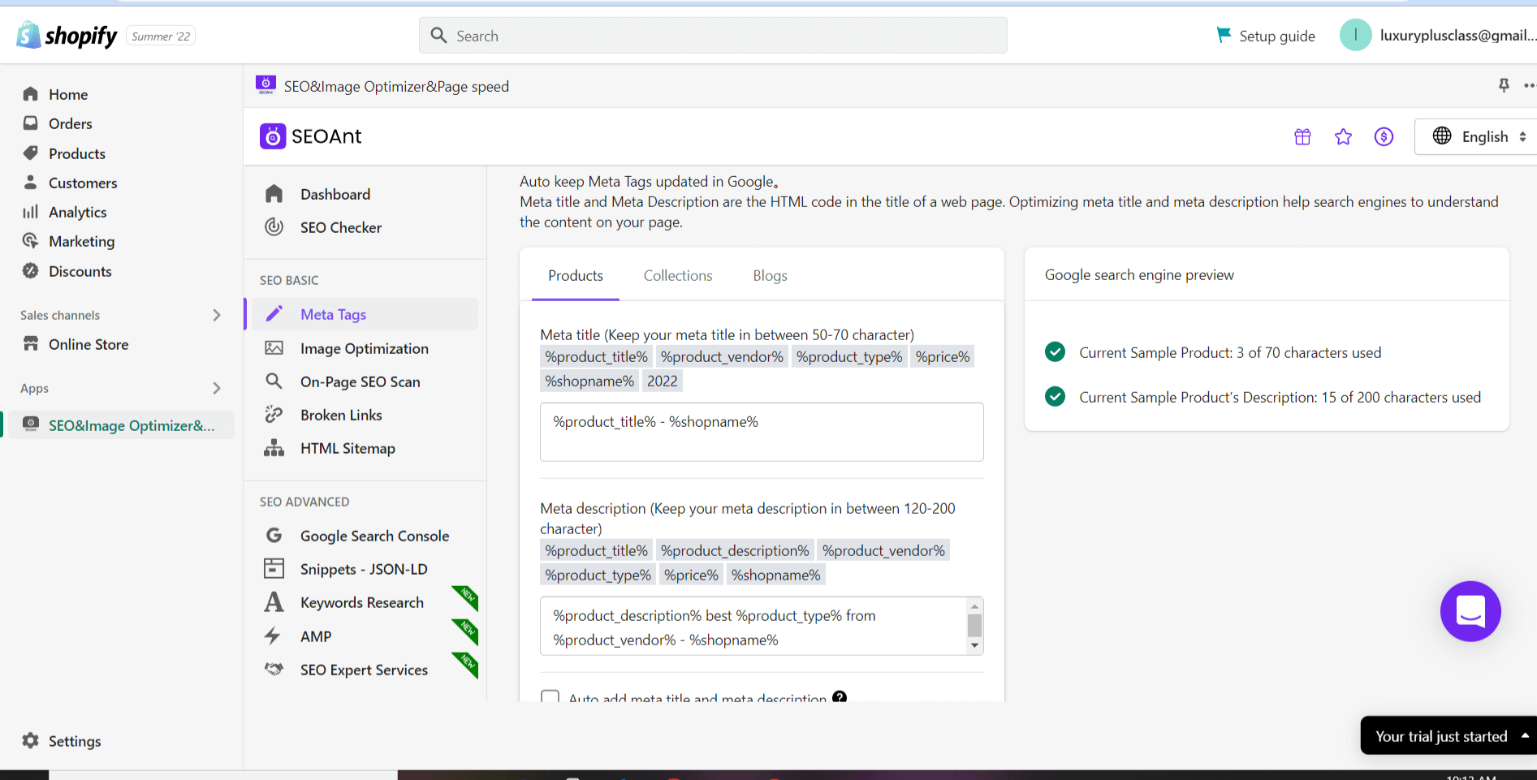Viewport: 1537px width, 780px height.
Task: Open Online Store channel
Action: click(89, 344)
